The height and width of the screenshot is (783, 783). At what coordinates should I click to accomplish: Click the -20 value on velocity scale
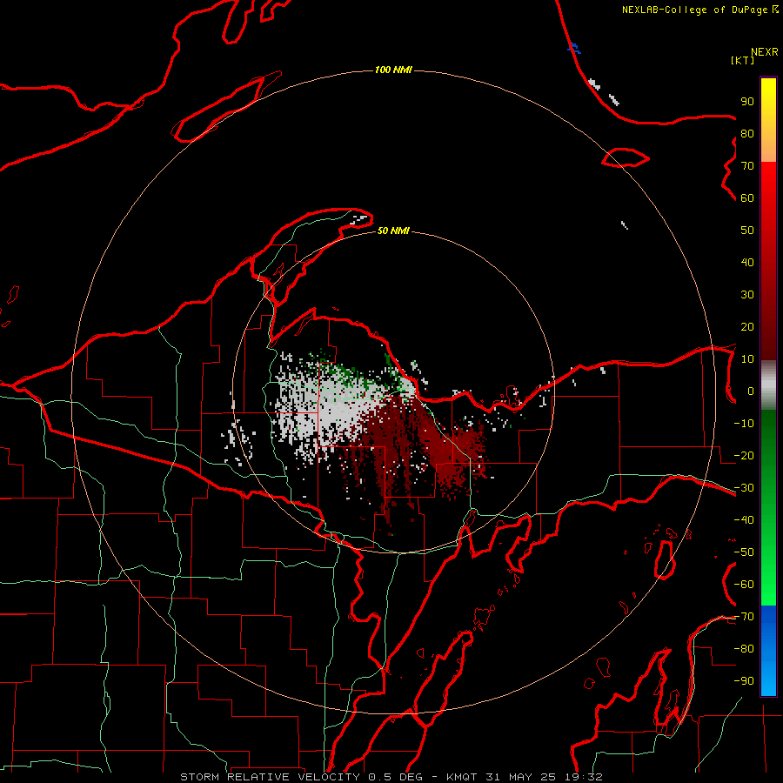[744, 456]
